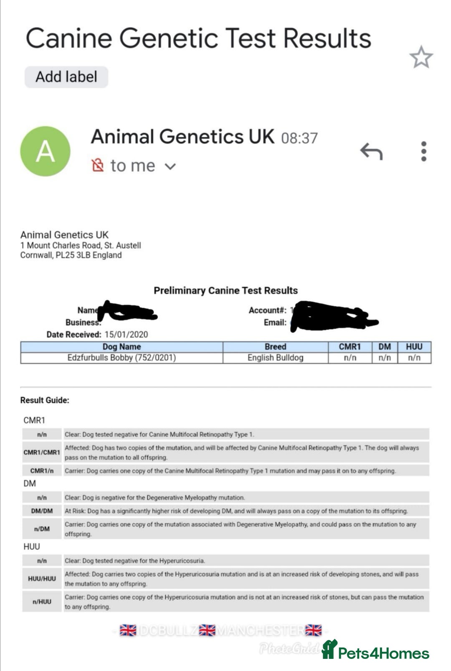Select the Edzfurbulls Bobby dog name cell
451x671 pixels.
[122, 358]
